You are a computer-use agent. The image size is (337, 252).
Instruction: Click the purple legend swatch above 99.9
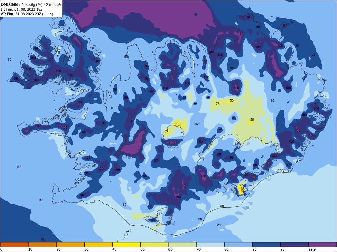coord(323,245)
